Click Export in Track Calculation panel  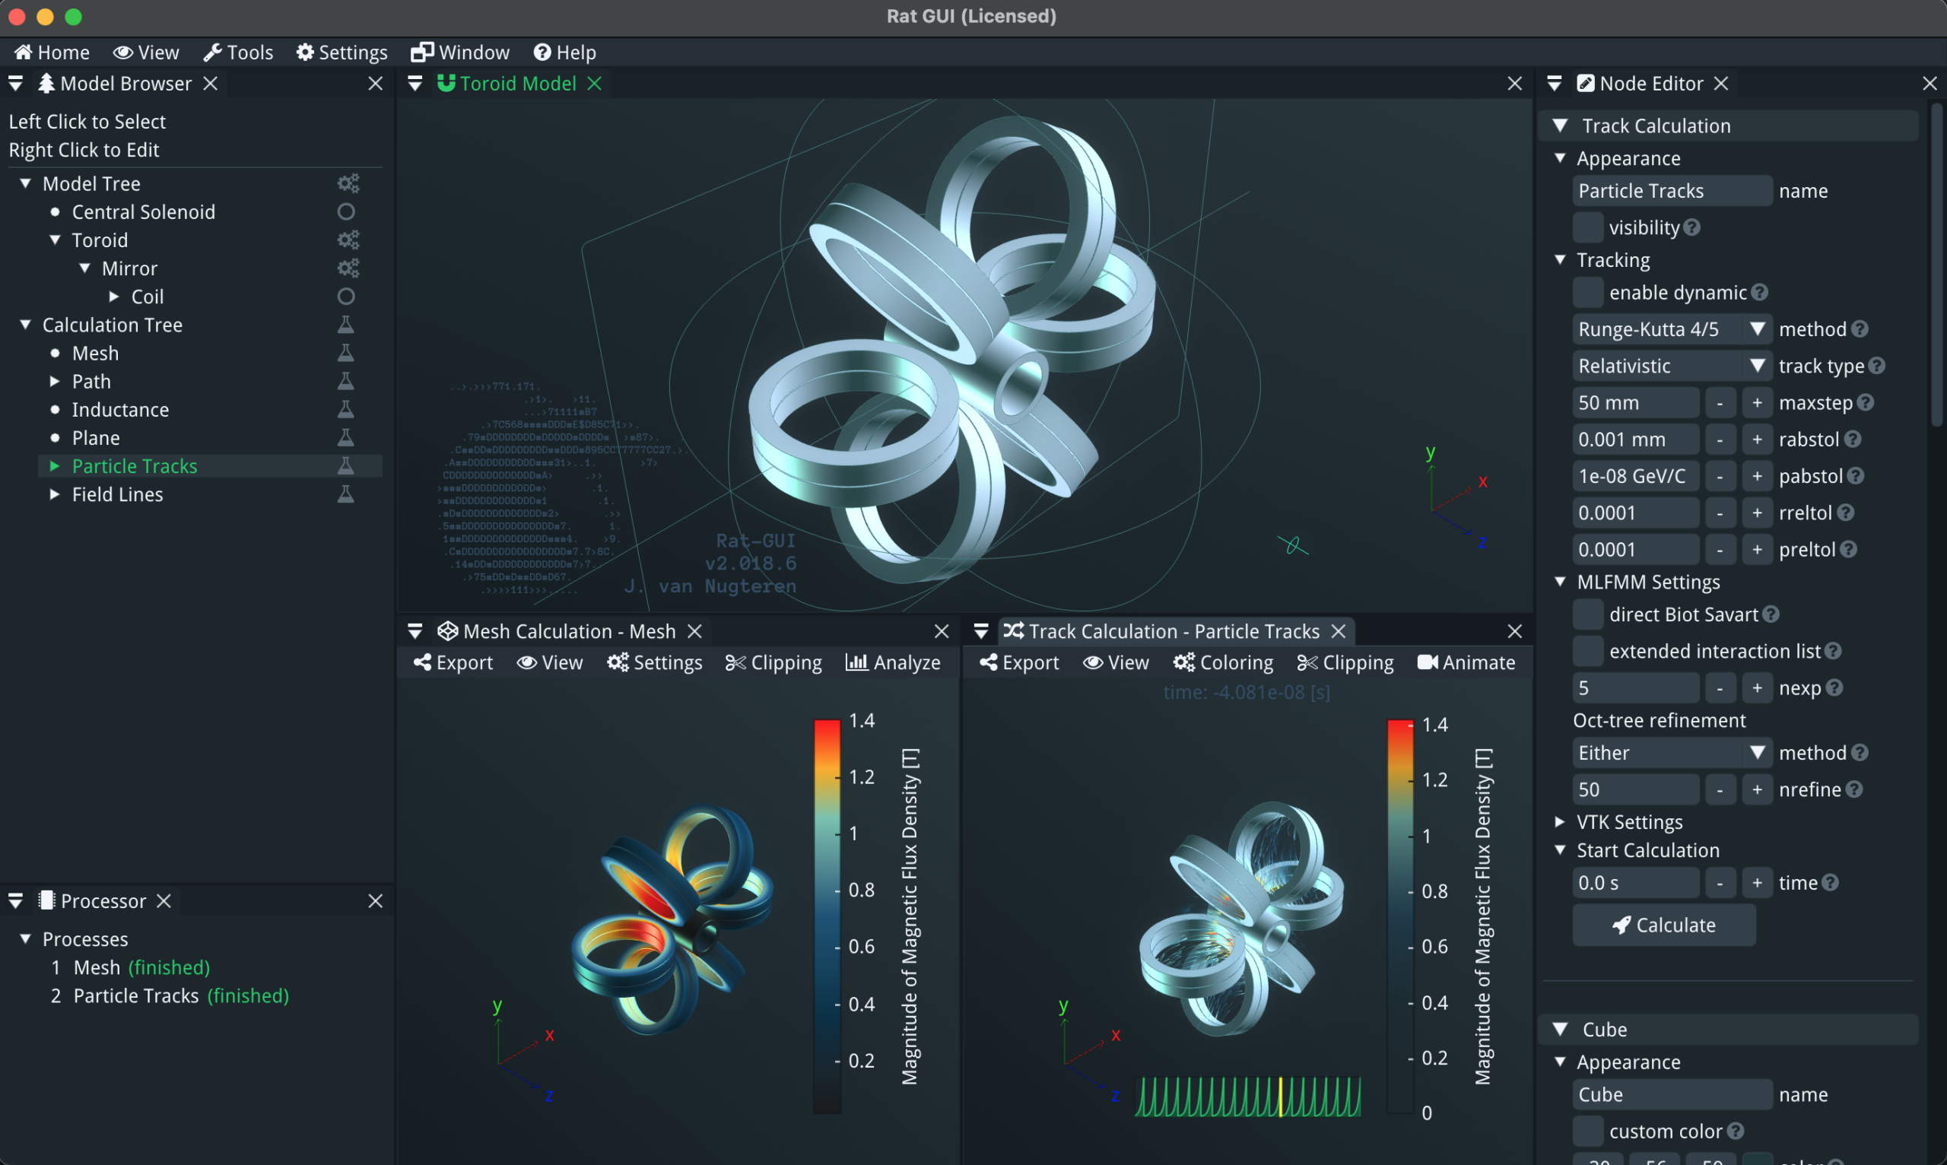coord(1019,662)
